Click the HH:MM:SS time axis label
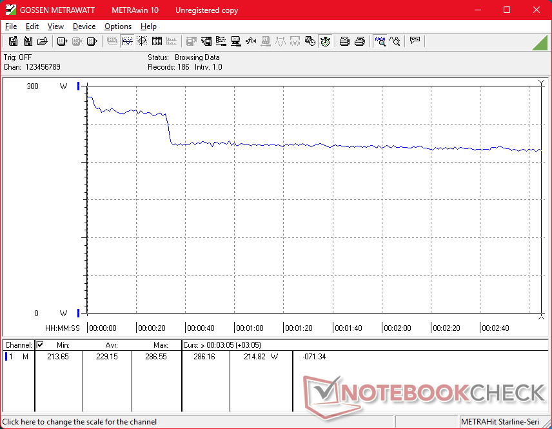552x429 pixels. pos(62,328)
